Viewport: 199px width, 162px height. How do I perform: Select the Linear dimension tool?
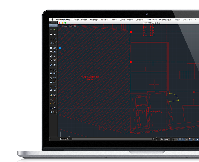51,108
